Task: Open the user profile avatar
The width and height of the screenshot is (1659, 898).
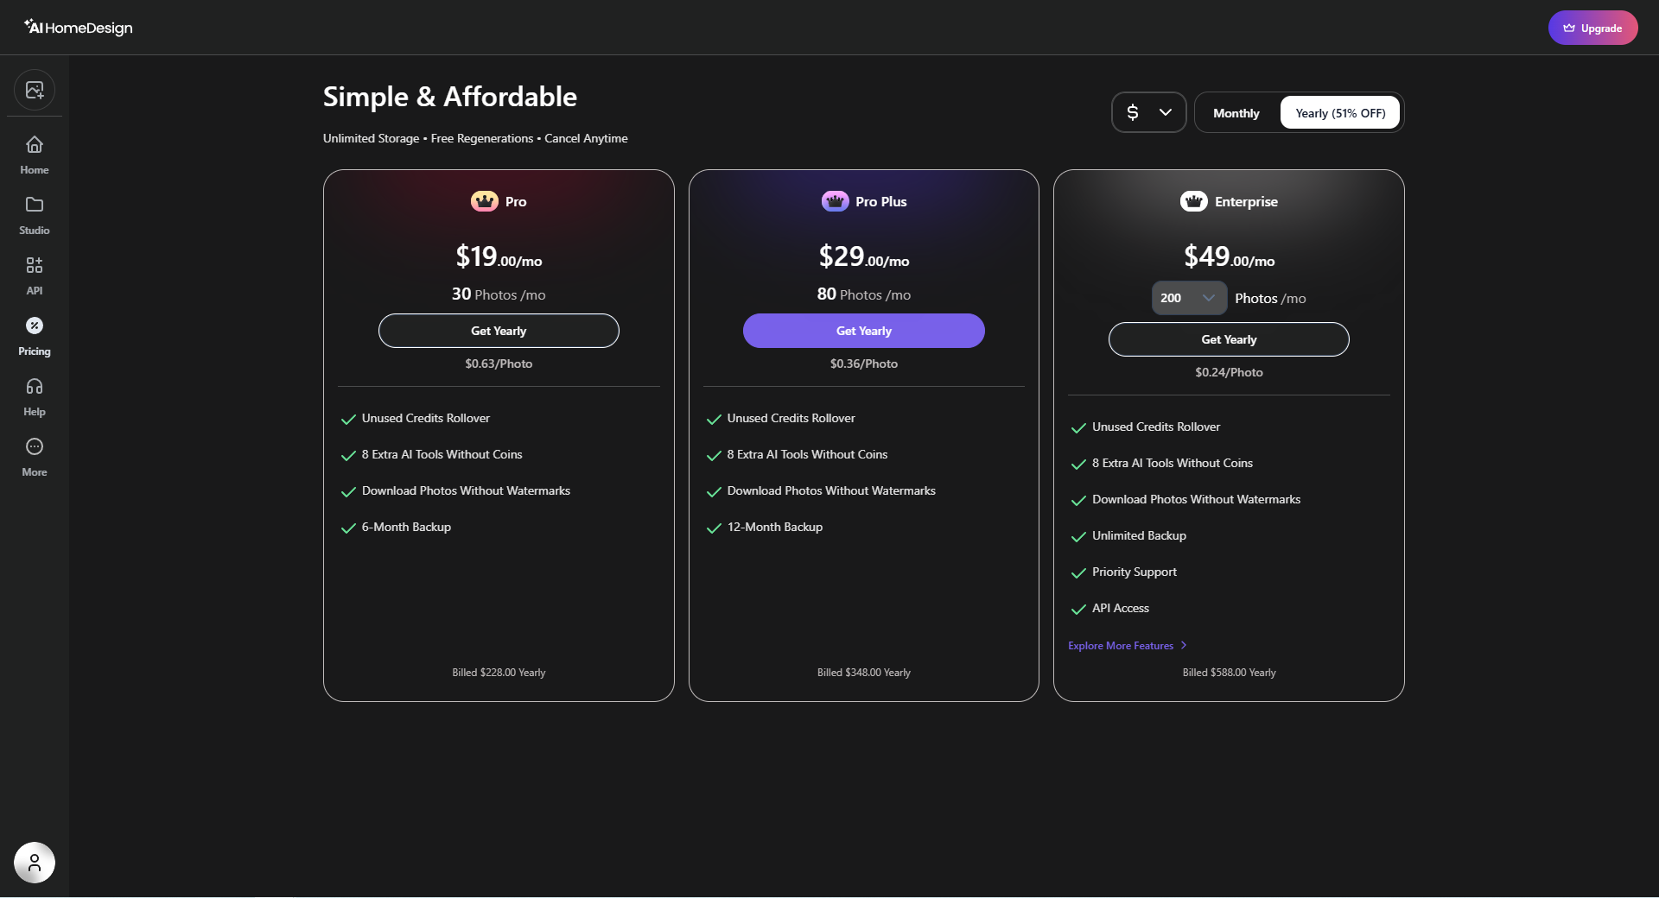Action: point(35,863)
